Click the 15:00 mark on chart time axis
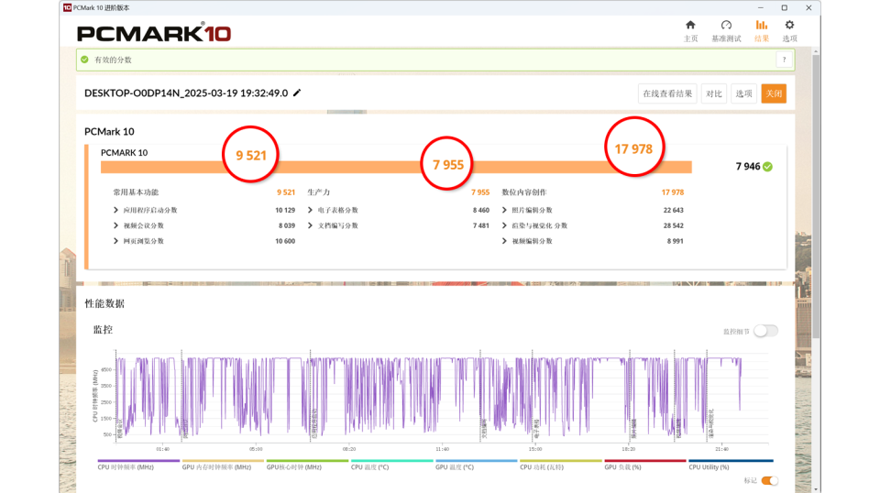This screenshot has height=493, width=880. pyautogui.click(x=535, y=449)
